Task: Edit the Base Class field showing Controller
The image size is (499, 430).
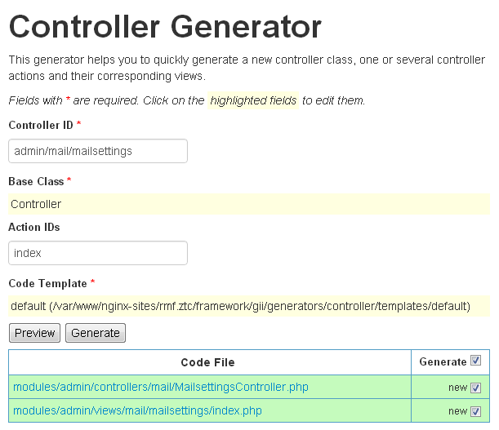Action: [x=248, y=204]
